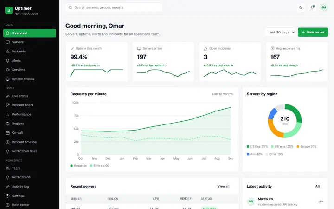The width and height of the screenshot is (334, 209).
Task: Click the SERVER column header
Action: tap(76, 199)
